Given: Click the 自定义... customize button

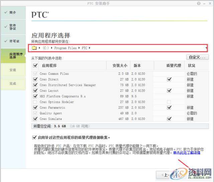Looking at the screenshot, I should coord(198,57).
